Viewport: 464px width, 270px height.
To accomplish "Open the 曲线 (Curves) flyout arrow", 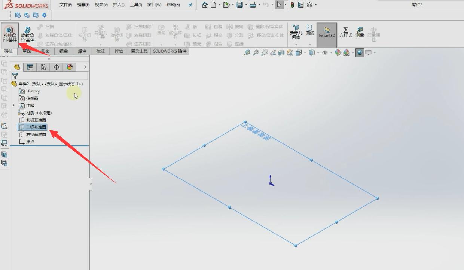I will tap(310, 45).
